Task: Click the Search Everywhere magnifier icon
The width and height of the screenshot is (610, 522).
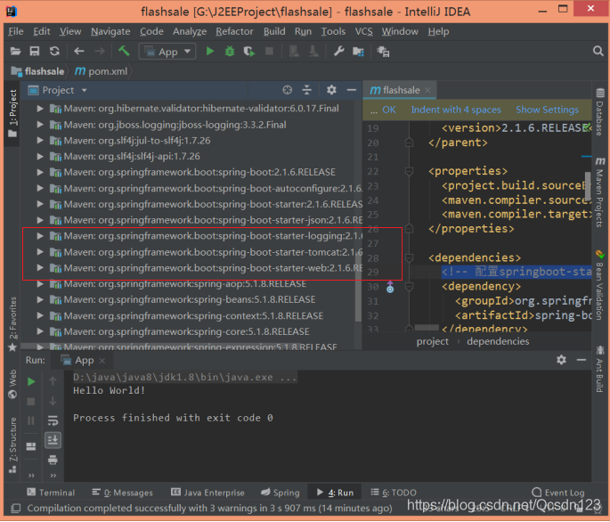Action: point(598,51)
